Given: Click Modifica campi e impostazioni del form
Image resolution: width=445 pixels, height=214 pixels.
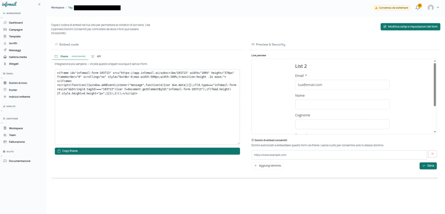Looking at the screenshot, I should pos(410,27).
